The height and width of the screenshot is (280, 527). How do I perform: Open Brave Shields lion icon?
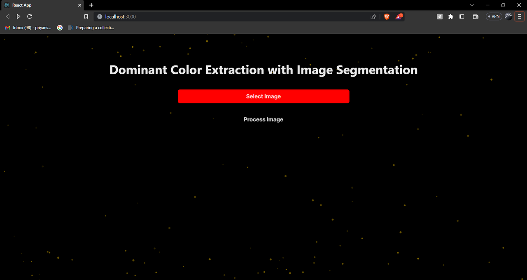pos(387,16)
